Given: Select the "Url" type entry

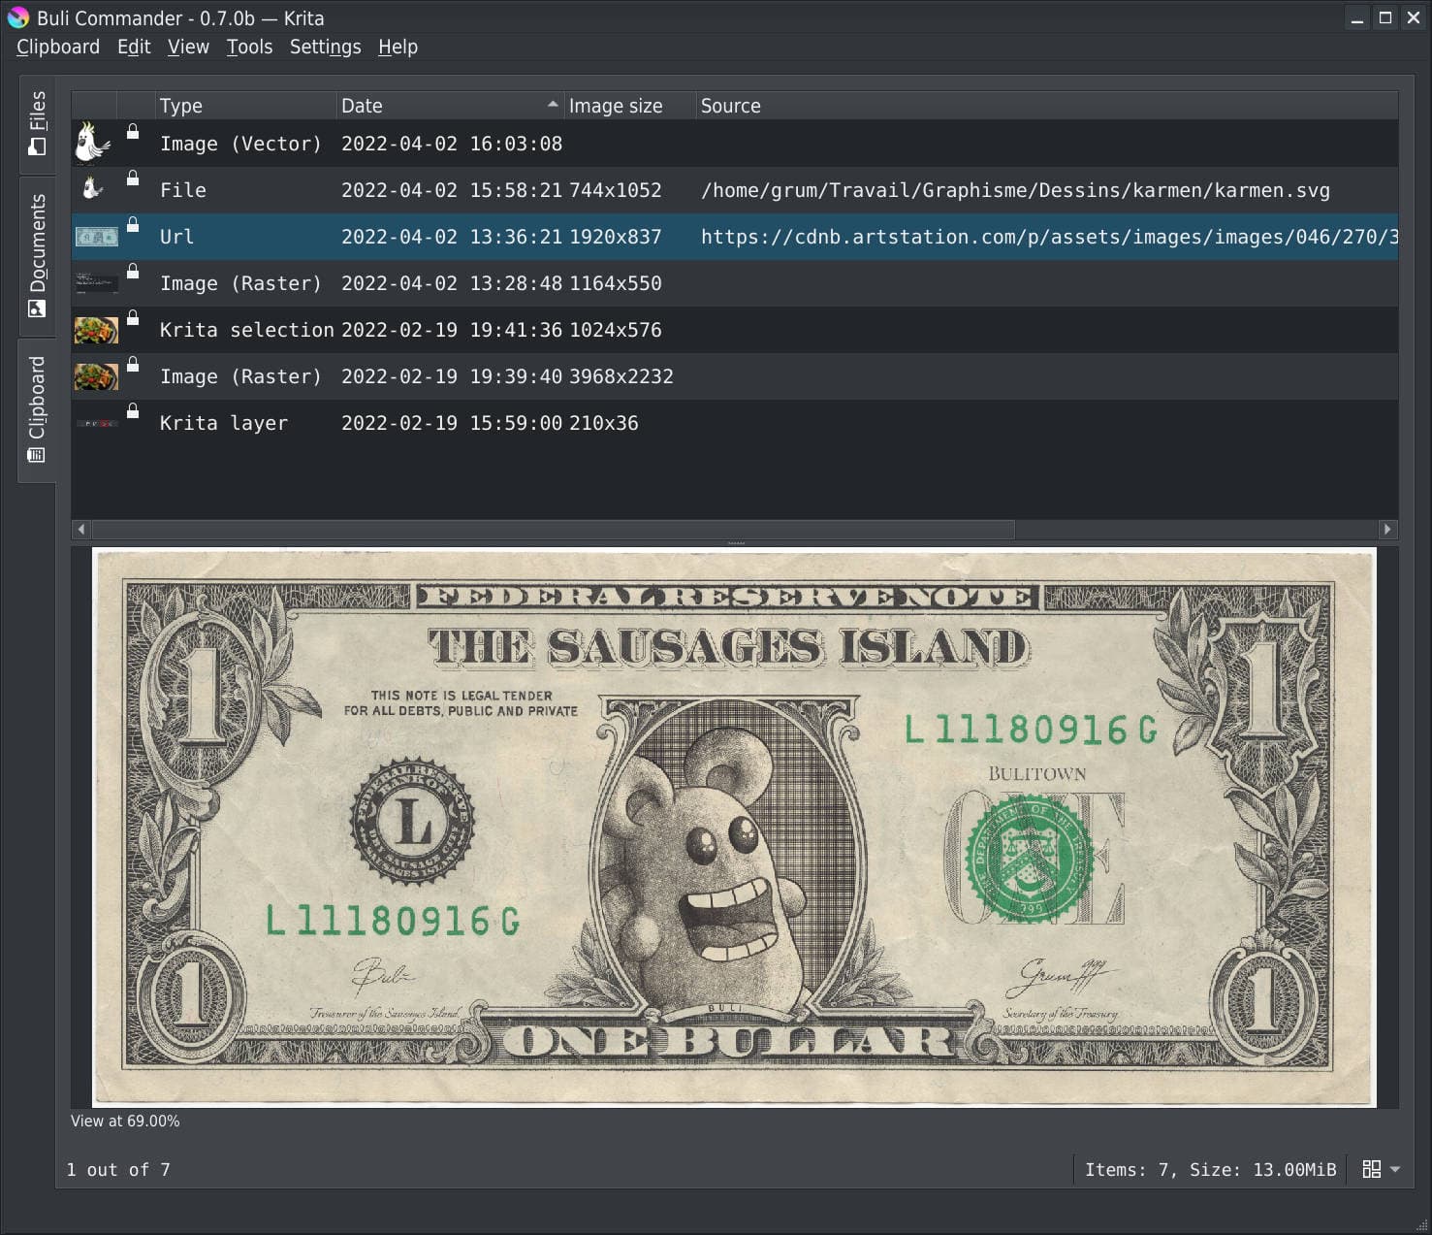Looking at the screenshot, I should click(x=176, y=237).
